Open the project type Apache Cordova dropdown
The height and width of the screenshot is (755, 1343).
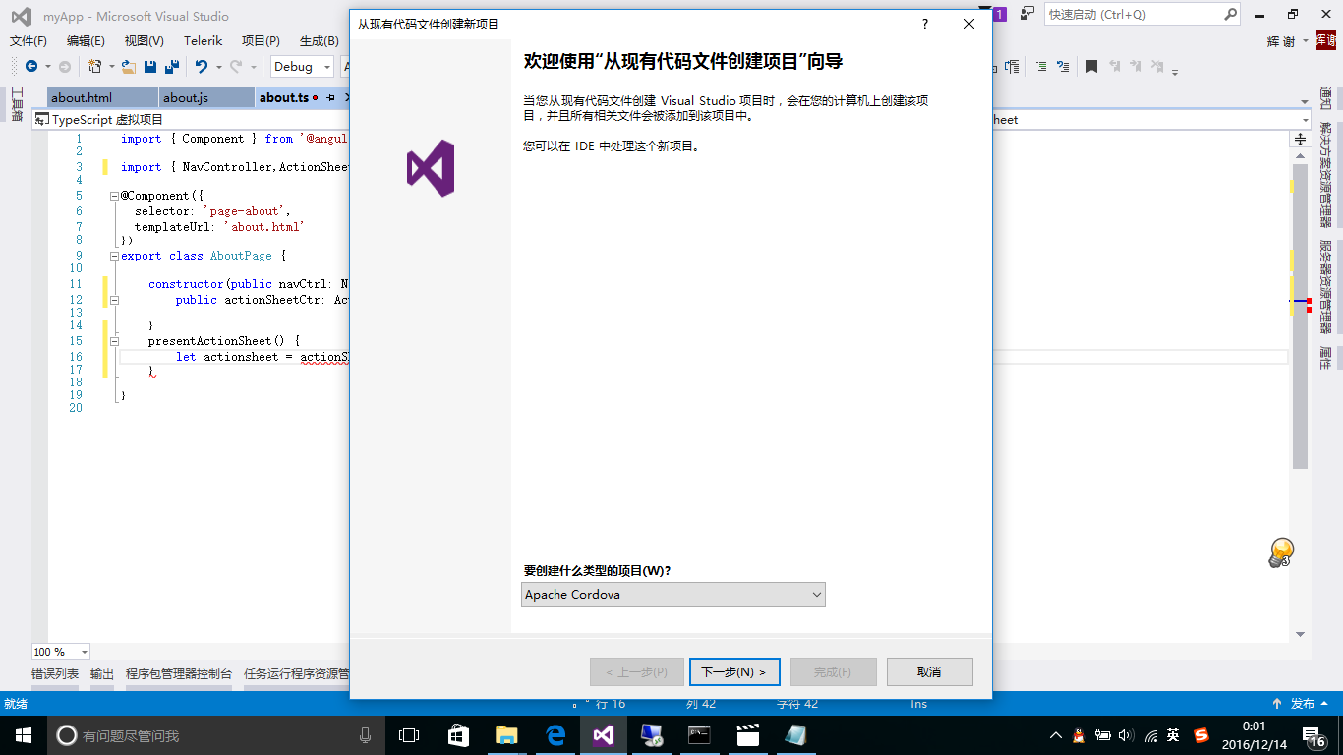tap(672, 595)
